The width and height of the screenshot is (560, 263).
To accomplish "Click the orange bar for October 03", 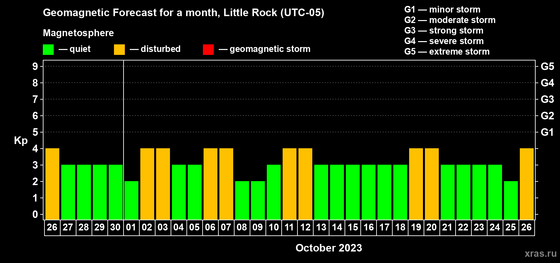I will (163, 184).
